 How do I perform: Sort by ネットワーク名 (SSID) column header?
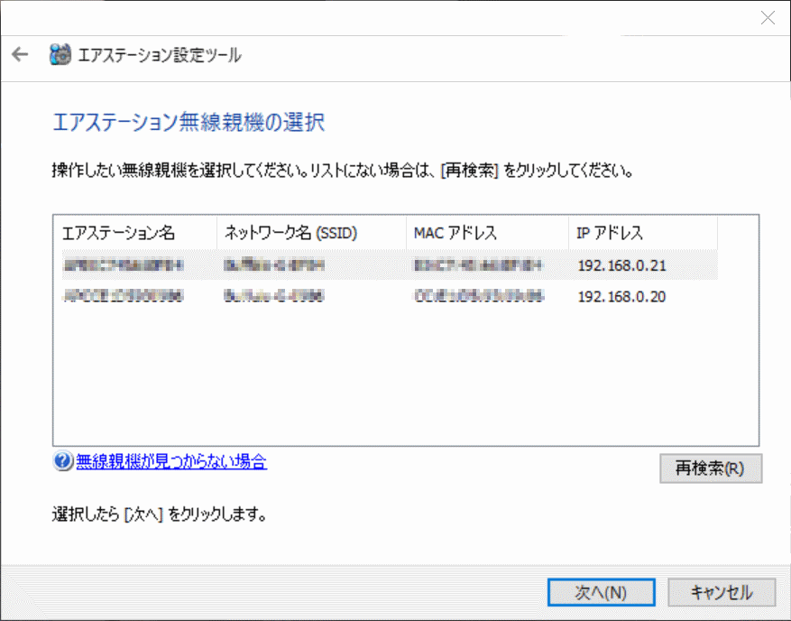click(310, 233)
